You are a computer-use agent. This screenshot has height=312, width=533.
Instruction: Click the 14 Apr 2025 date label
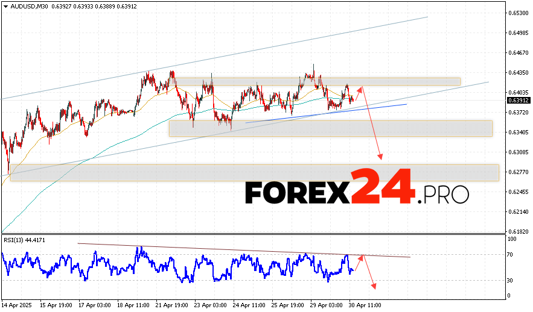[17, 305]
